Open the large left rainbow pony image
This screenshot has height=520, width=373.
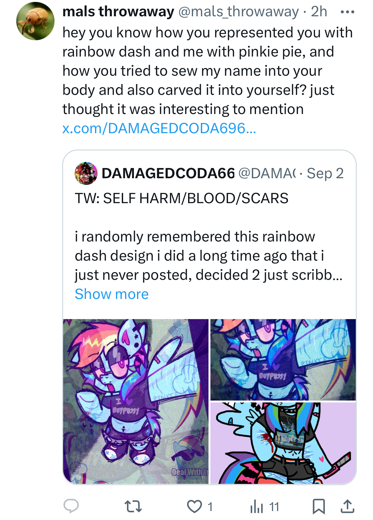click(136, 401)
